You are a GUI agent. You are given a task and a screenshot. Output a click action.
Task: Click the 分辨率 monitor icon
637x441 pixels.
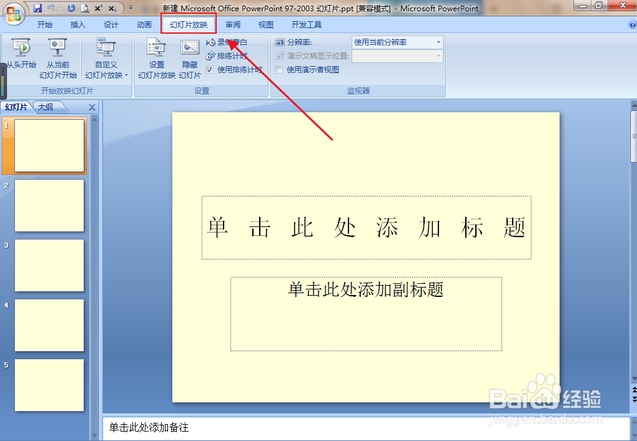(280, 42)
